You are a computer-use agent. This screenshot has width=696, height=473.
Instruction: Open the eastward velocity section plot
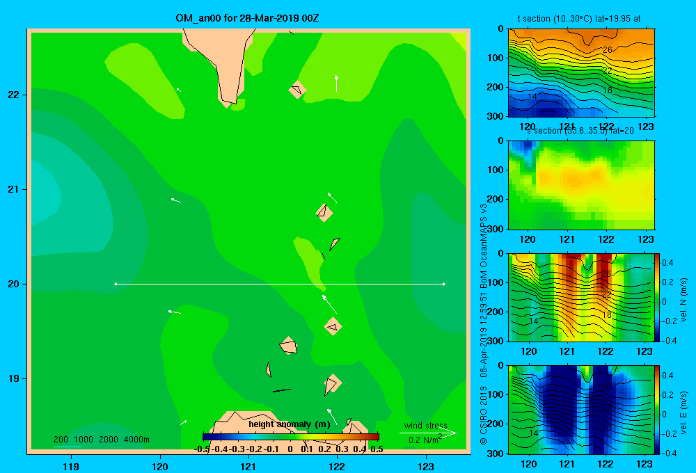coord(581,409)
